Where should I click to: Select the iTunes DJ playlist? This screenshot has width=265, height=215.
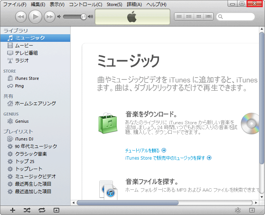click(x=35, y=139)
